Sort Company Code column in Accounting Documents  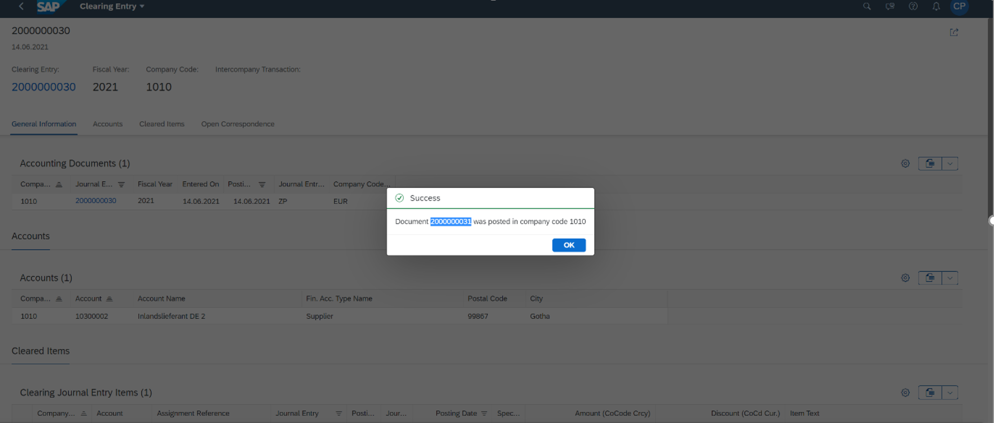click(59, 184)
